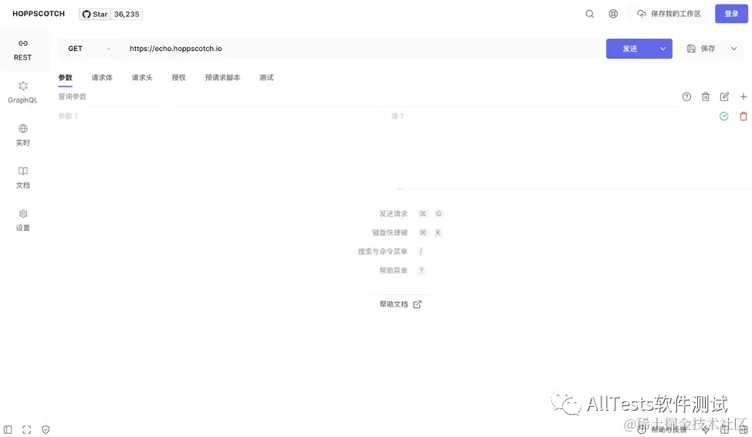Image resolution: width=752 pixels, height=437 pixels.
Task: Click the 搜索与命令菜单 shortcut label
Action: pyautogui.click(x=383, y=252)
